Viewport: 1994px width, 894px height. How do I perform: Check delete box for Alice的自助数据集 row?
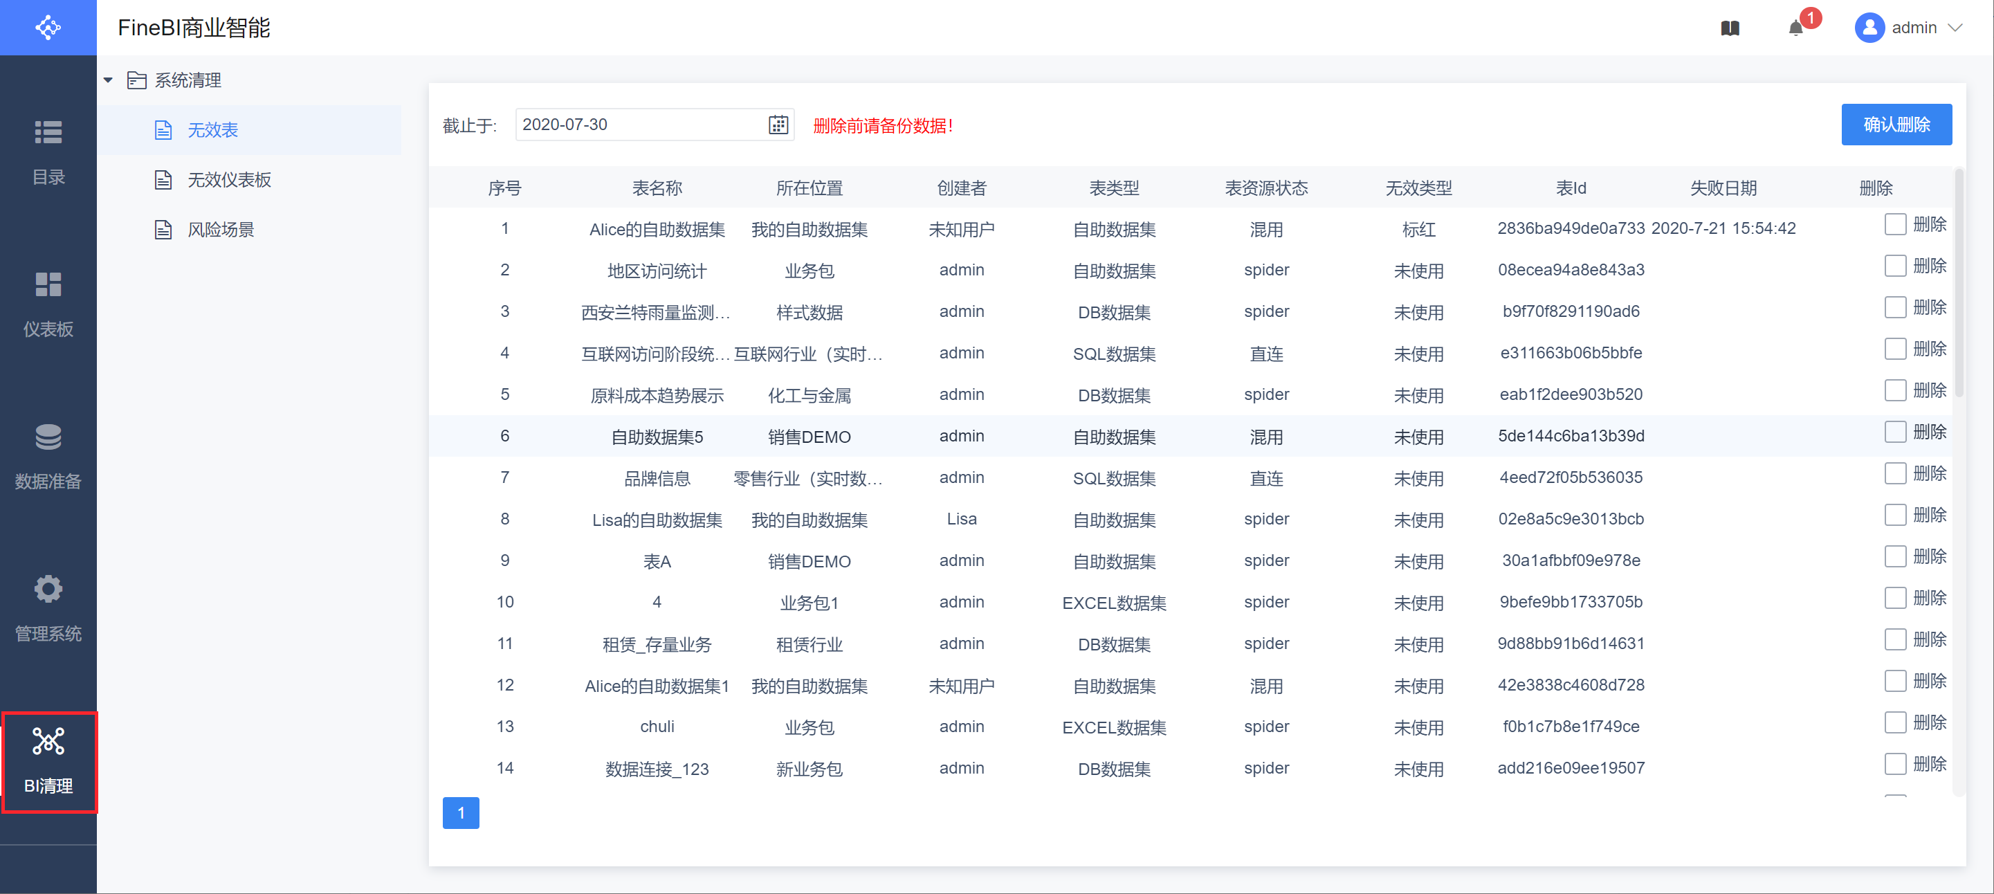[1895, 224]
